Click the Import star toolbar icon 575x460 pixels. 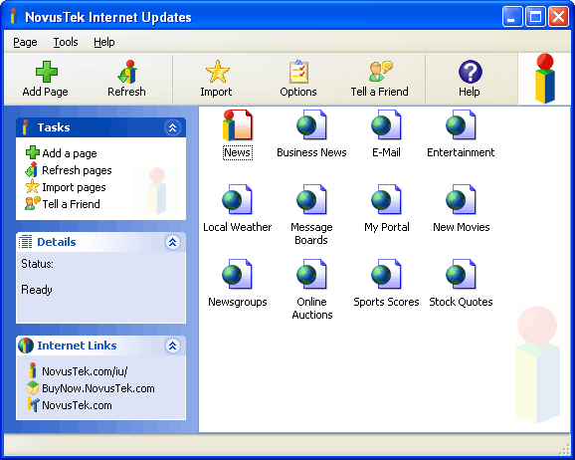pyautogui.click(x=217, y=72)
